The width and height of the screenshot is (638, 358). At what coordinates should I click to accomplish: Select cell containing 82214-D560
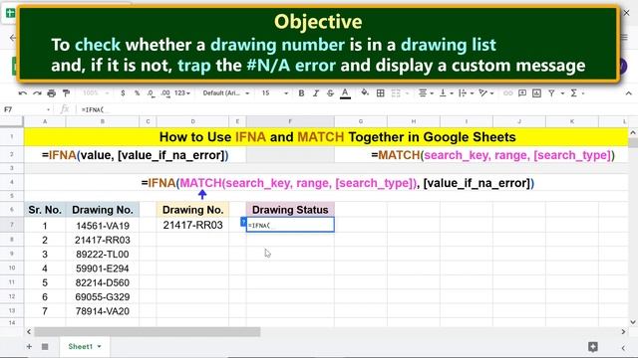point(103,282)
